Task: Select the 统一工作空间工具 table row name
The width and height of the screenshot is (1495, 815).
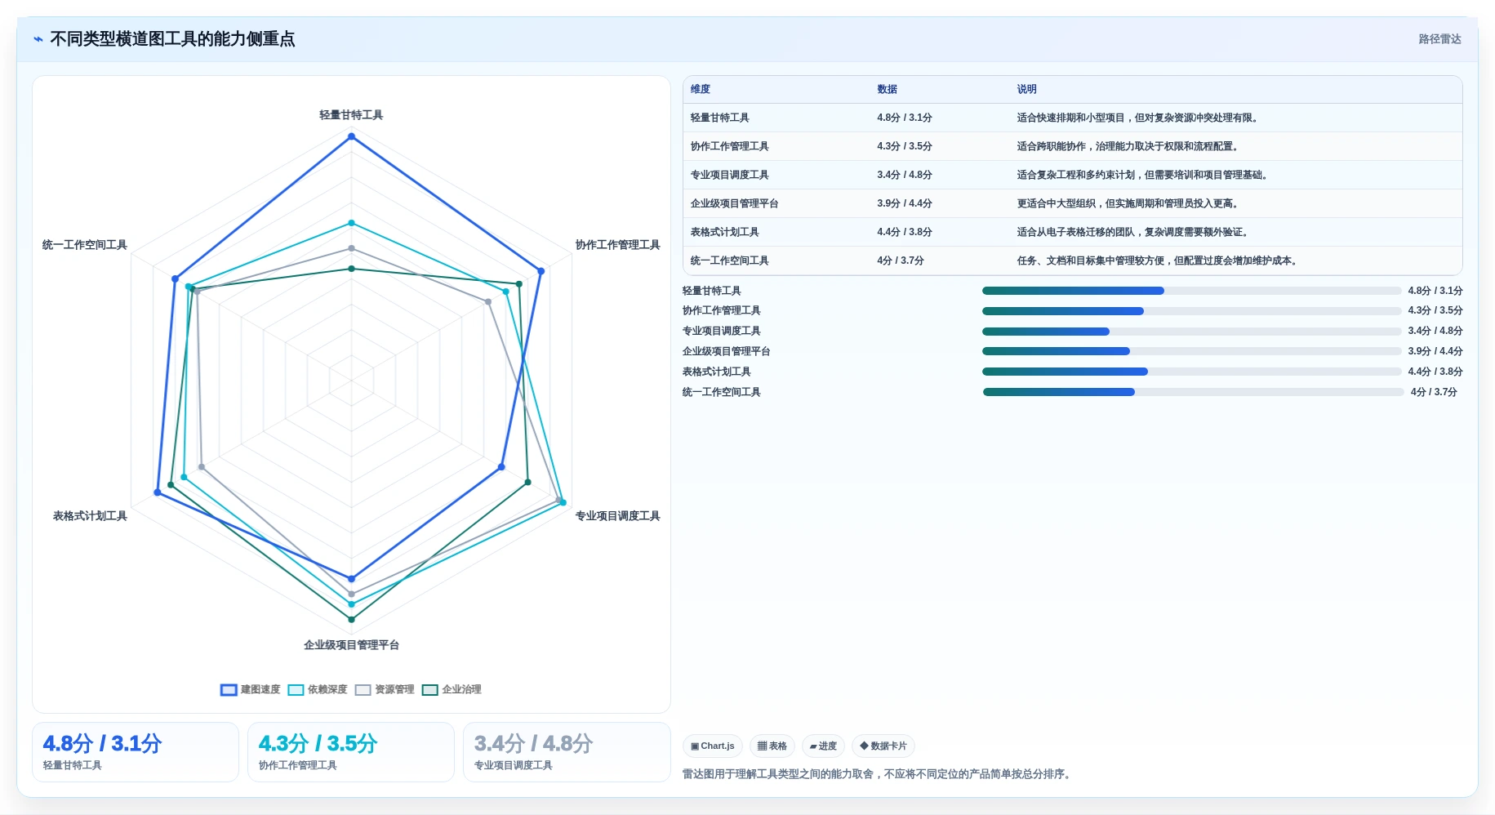Action: (730, 261)
